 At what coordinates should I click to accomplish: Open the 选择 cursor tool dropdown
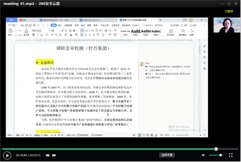pos(192,33)
